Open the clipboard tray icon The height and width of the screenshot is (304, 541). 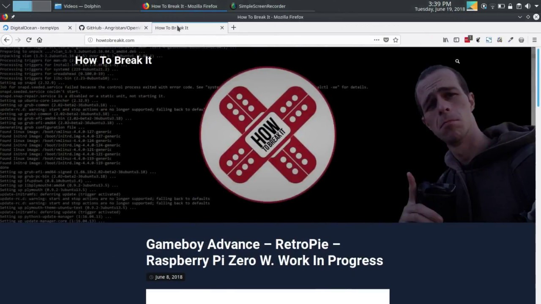click(519, 6)
